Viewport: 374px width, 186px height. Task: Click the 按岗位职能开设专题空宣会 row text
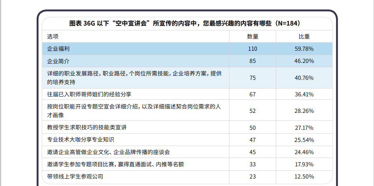[134, 111]
